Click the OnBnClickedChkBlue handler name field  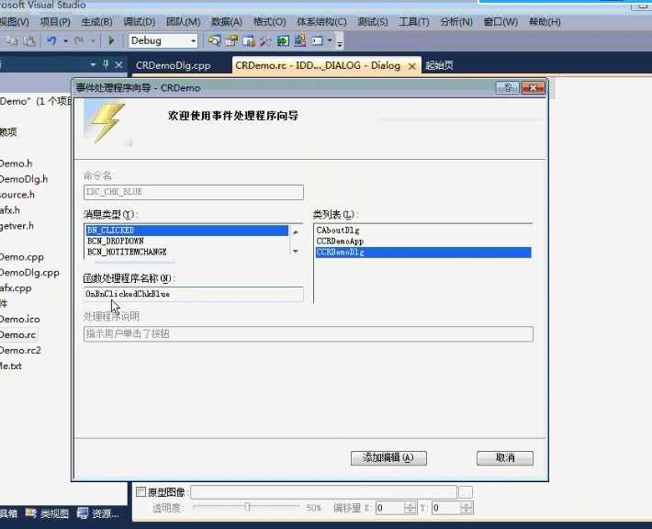[194, 294]
